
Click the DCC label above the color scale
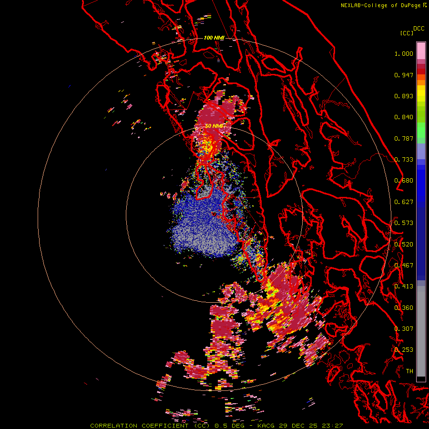pos(419,29)
